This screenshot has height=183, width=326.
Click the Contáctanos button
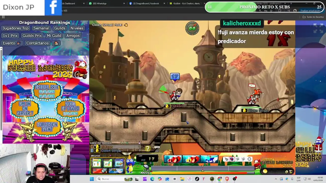click(37, 43)
